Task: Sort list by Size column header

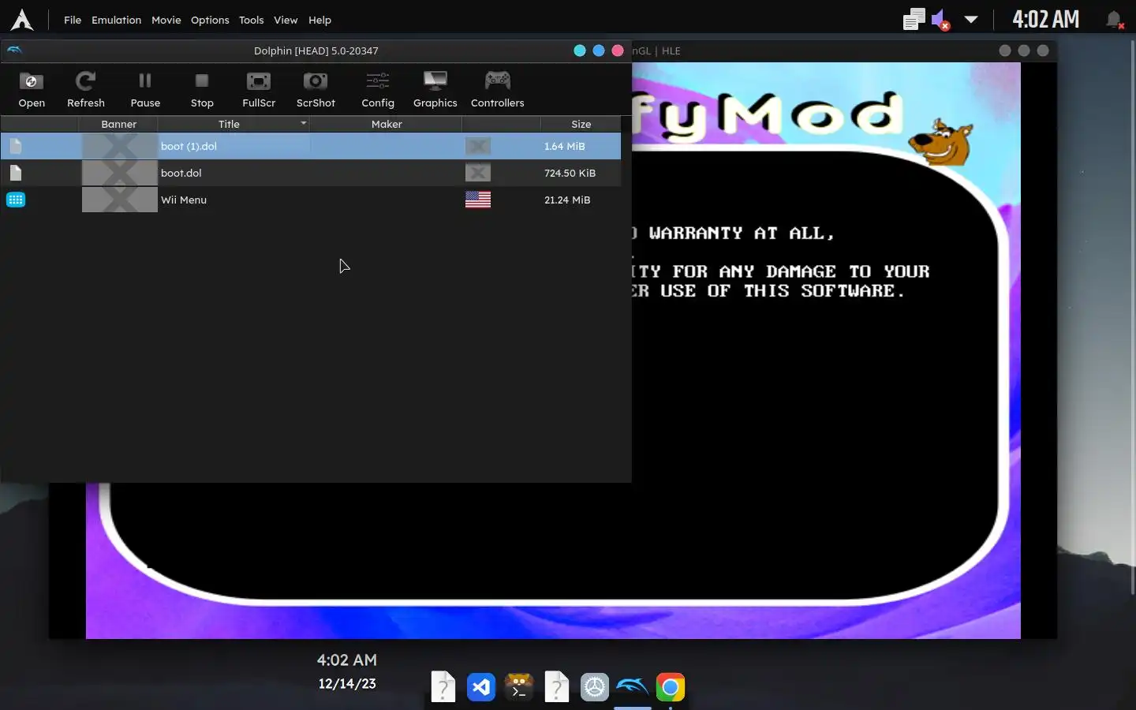Action: [581, 124]
